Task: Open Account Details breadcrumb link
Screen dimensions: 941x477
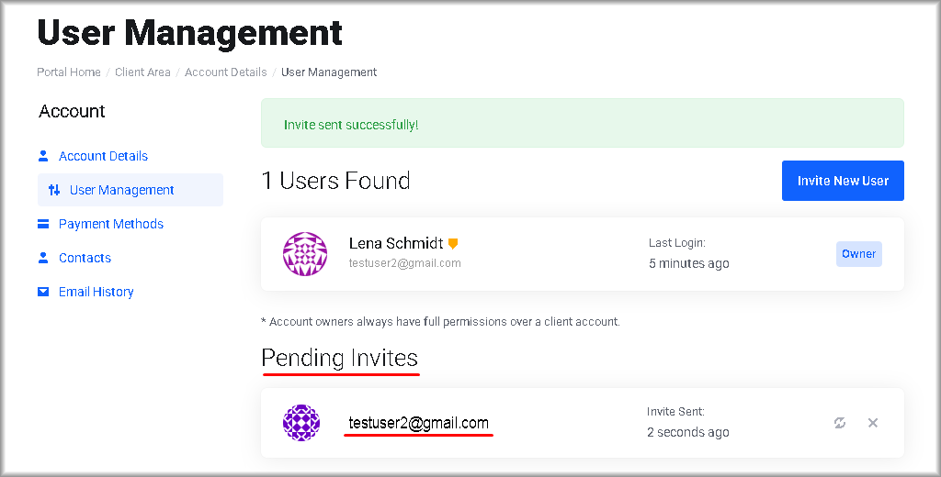Action: [x=225, y=72]
